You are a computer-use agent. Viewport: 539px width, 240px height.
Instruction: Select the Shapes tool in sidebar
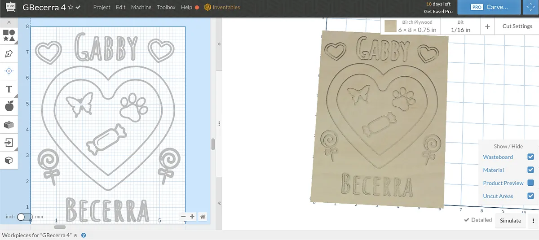[9, 35]
